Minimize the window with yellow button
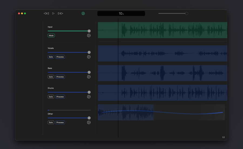Screen dimensions: 243x149 22,13
